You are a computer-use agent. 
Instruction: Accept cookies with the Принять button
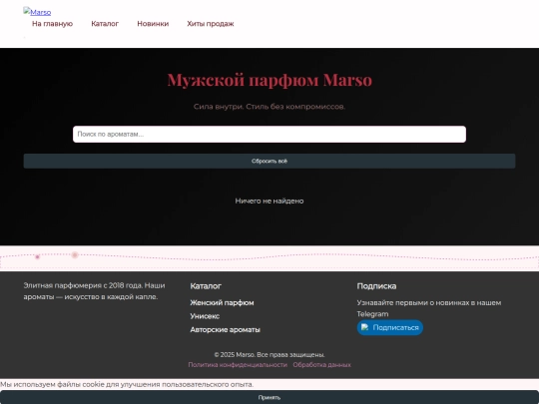click(269, 397)
